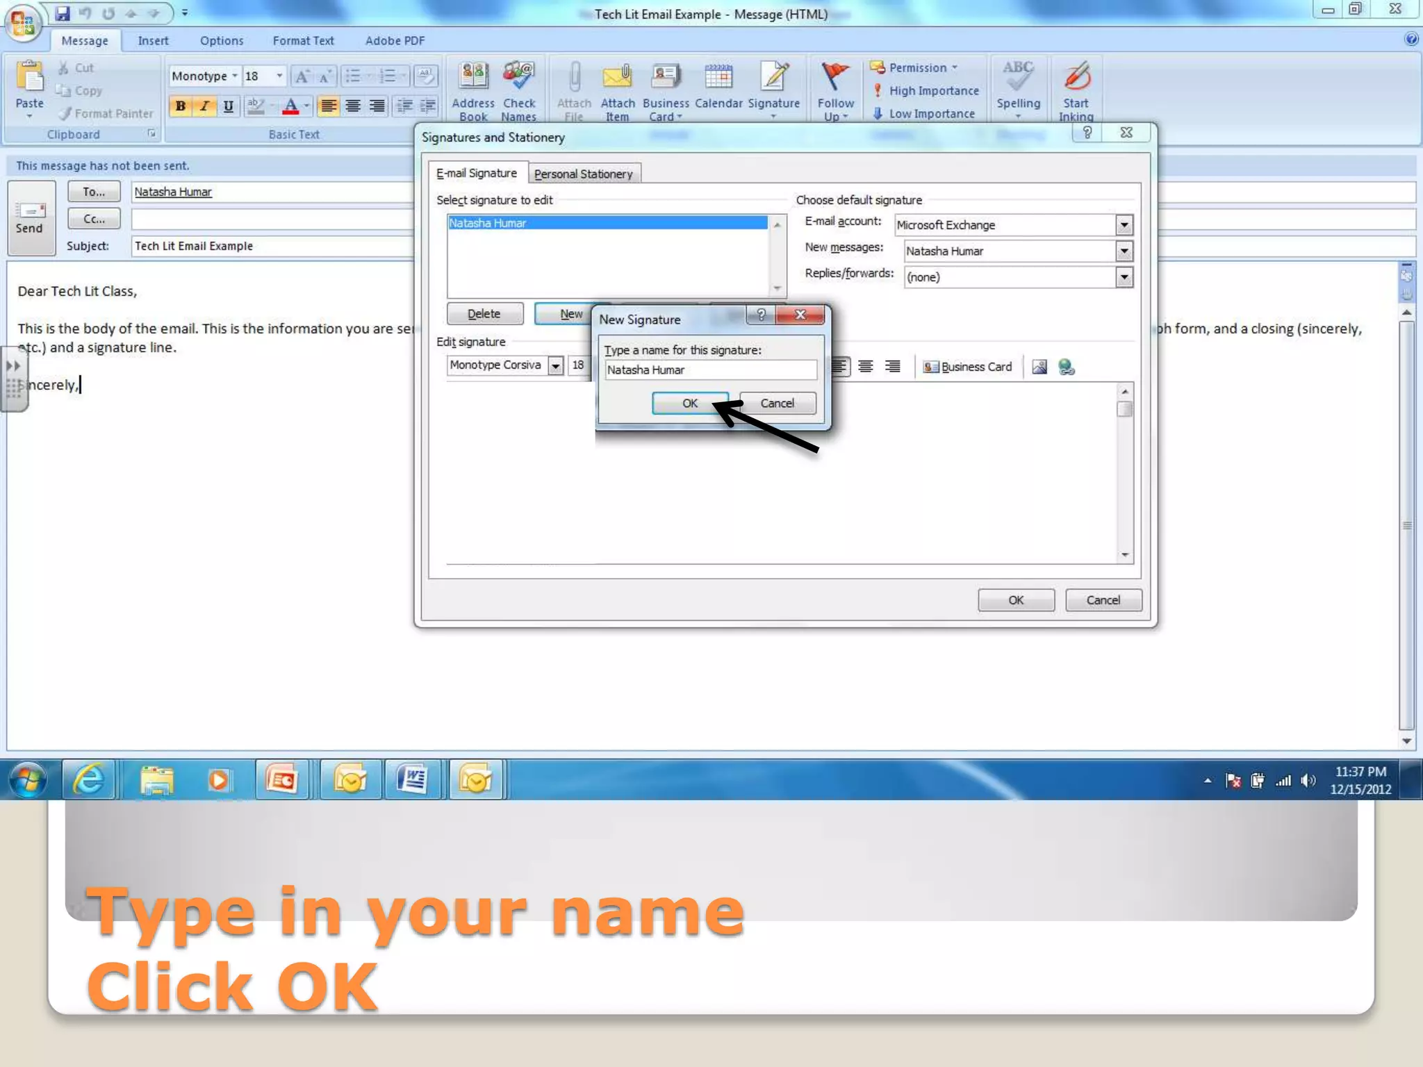Switch to the Message ribbon tab
Screen dimensions: 1423x1067
click(x=85, y=41)
